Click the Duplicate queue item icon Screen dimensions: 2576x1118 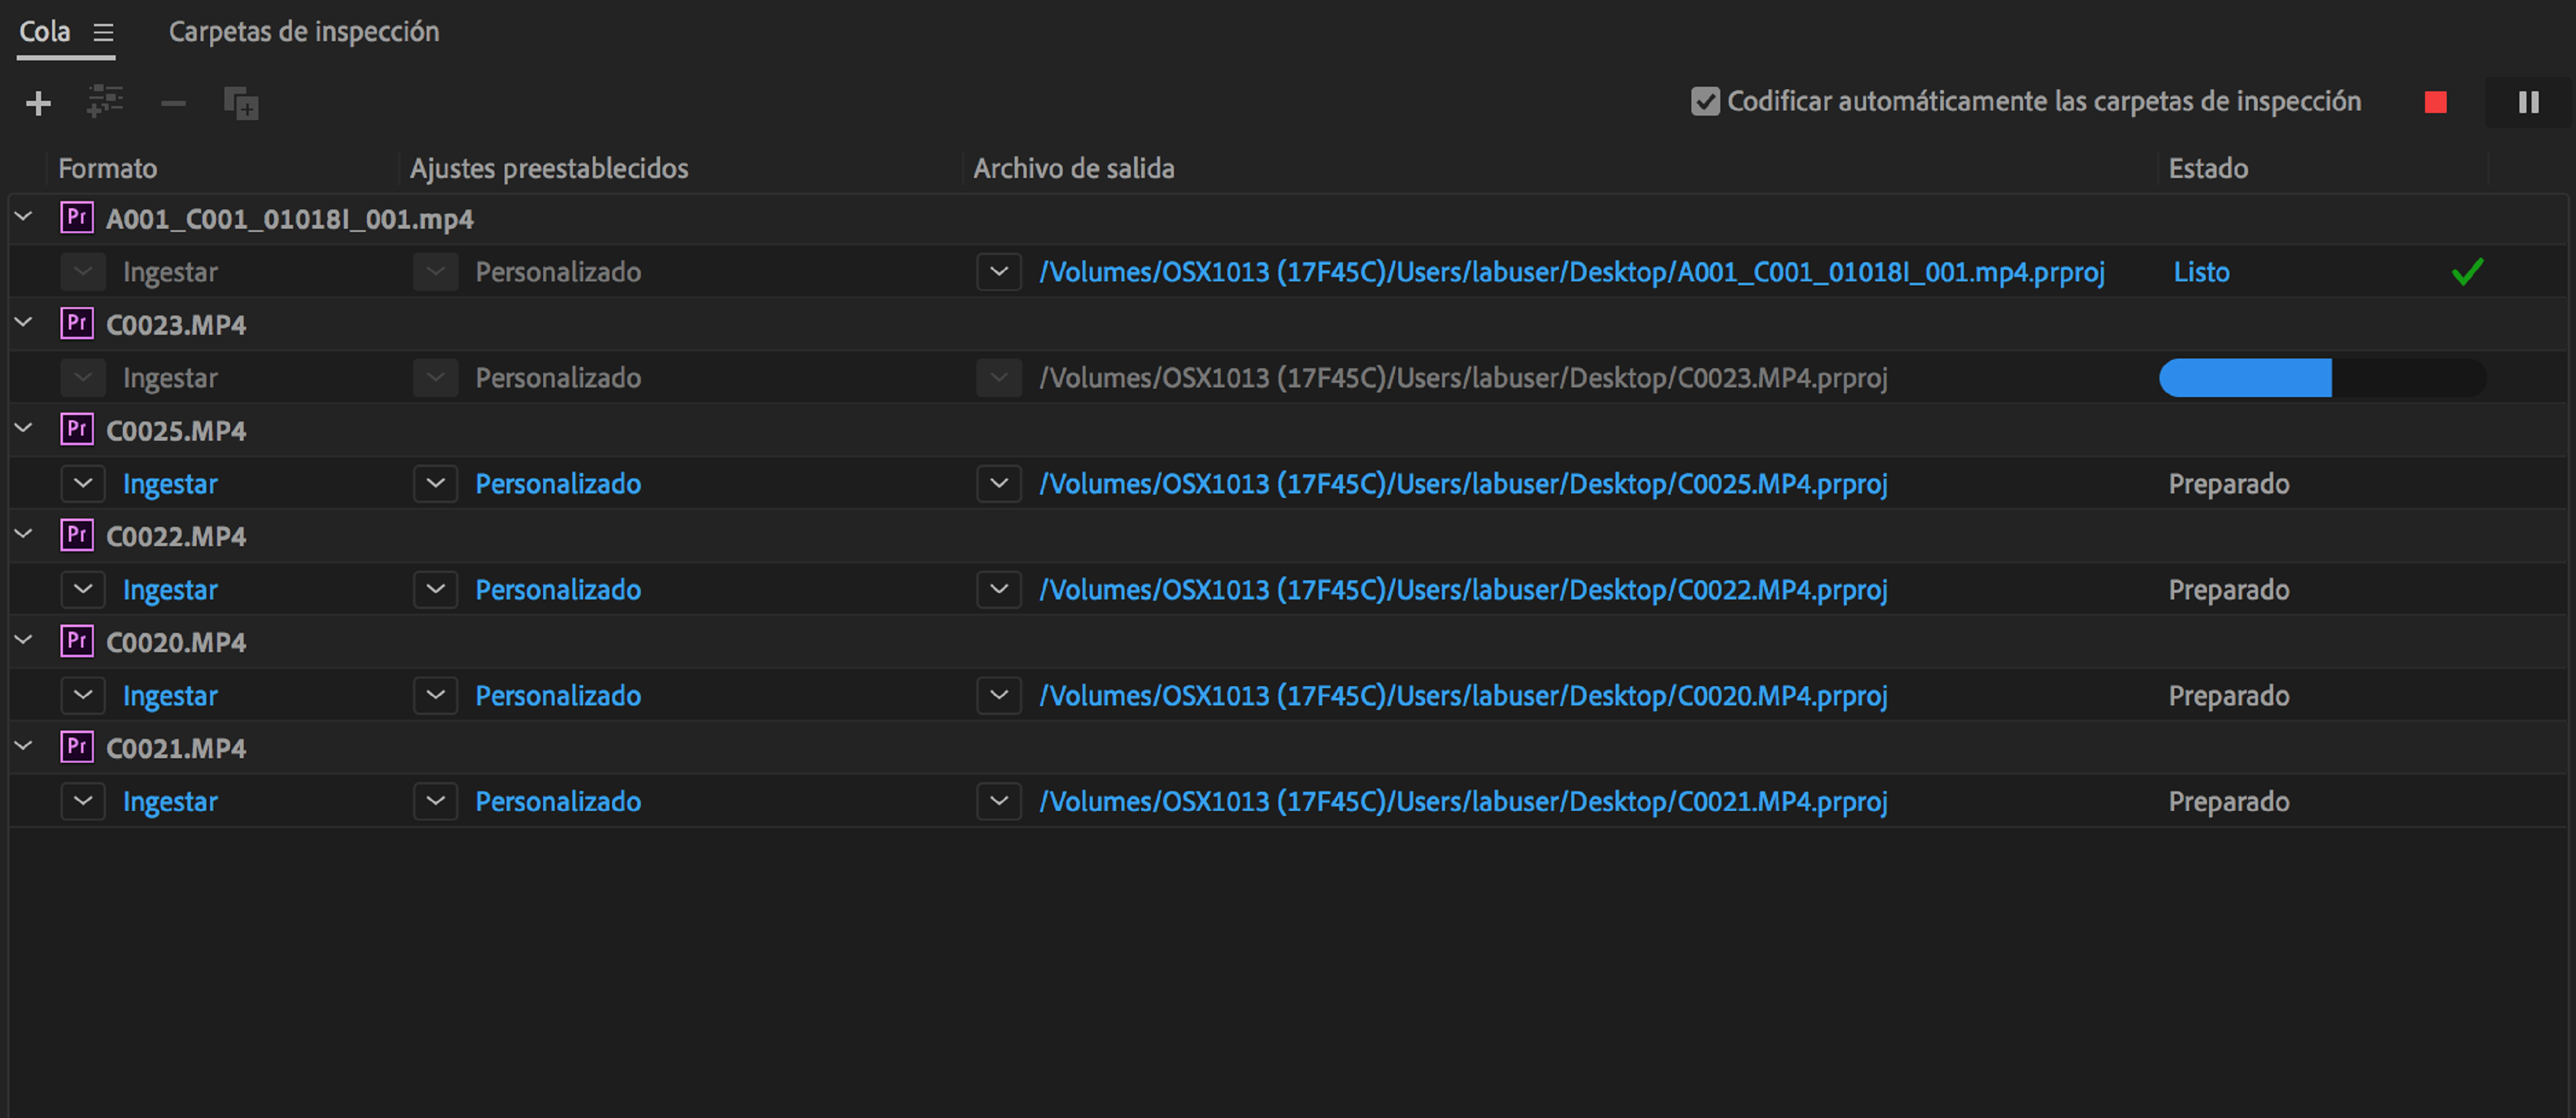241,103
